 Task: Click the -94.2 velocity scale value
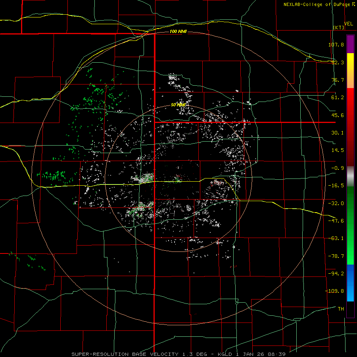coord(336,273)
